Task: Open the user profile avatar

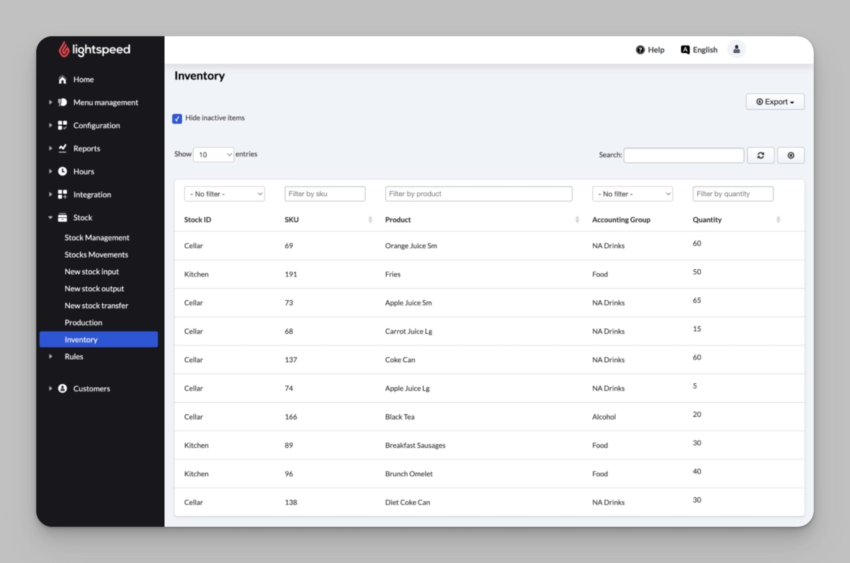Action: pos(736,49)
